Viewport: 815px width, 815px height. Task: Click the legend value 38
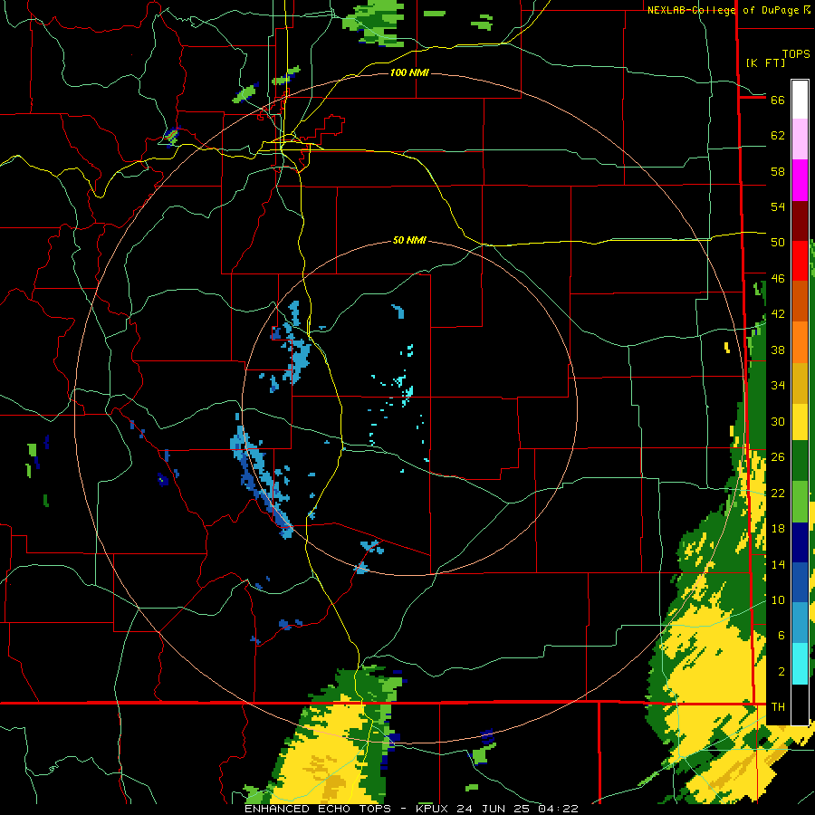point(778,350)
